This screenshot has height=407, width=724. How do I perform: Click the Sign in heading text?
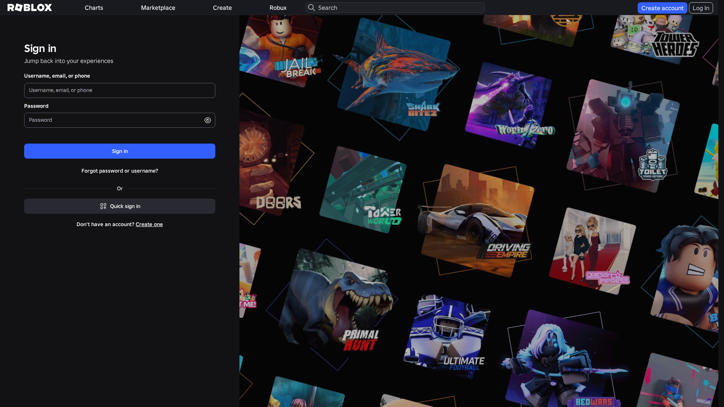(40, 49)
